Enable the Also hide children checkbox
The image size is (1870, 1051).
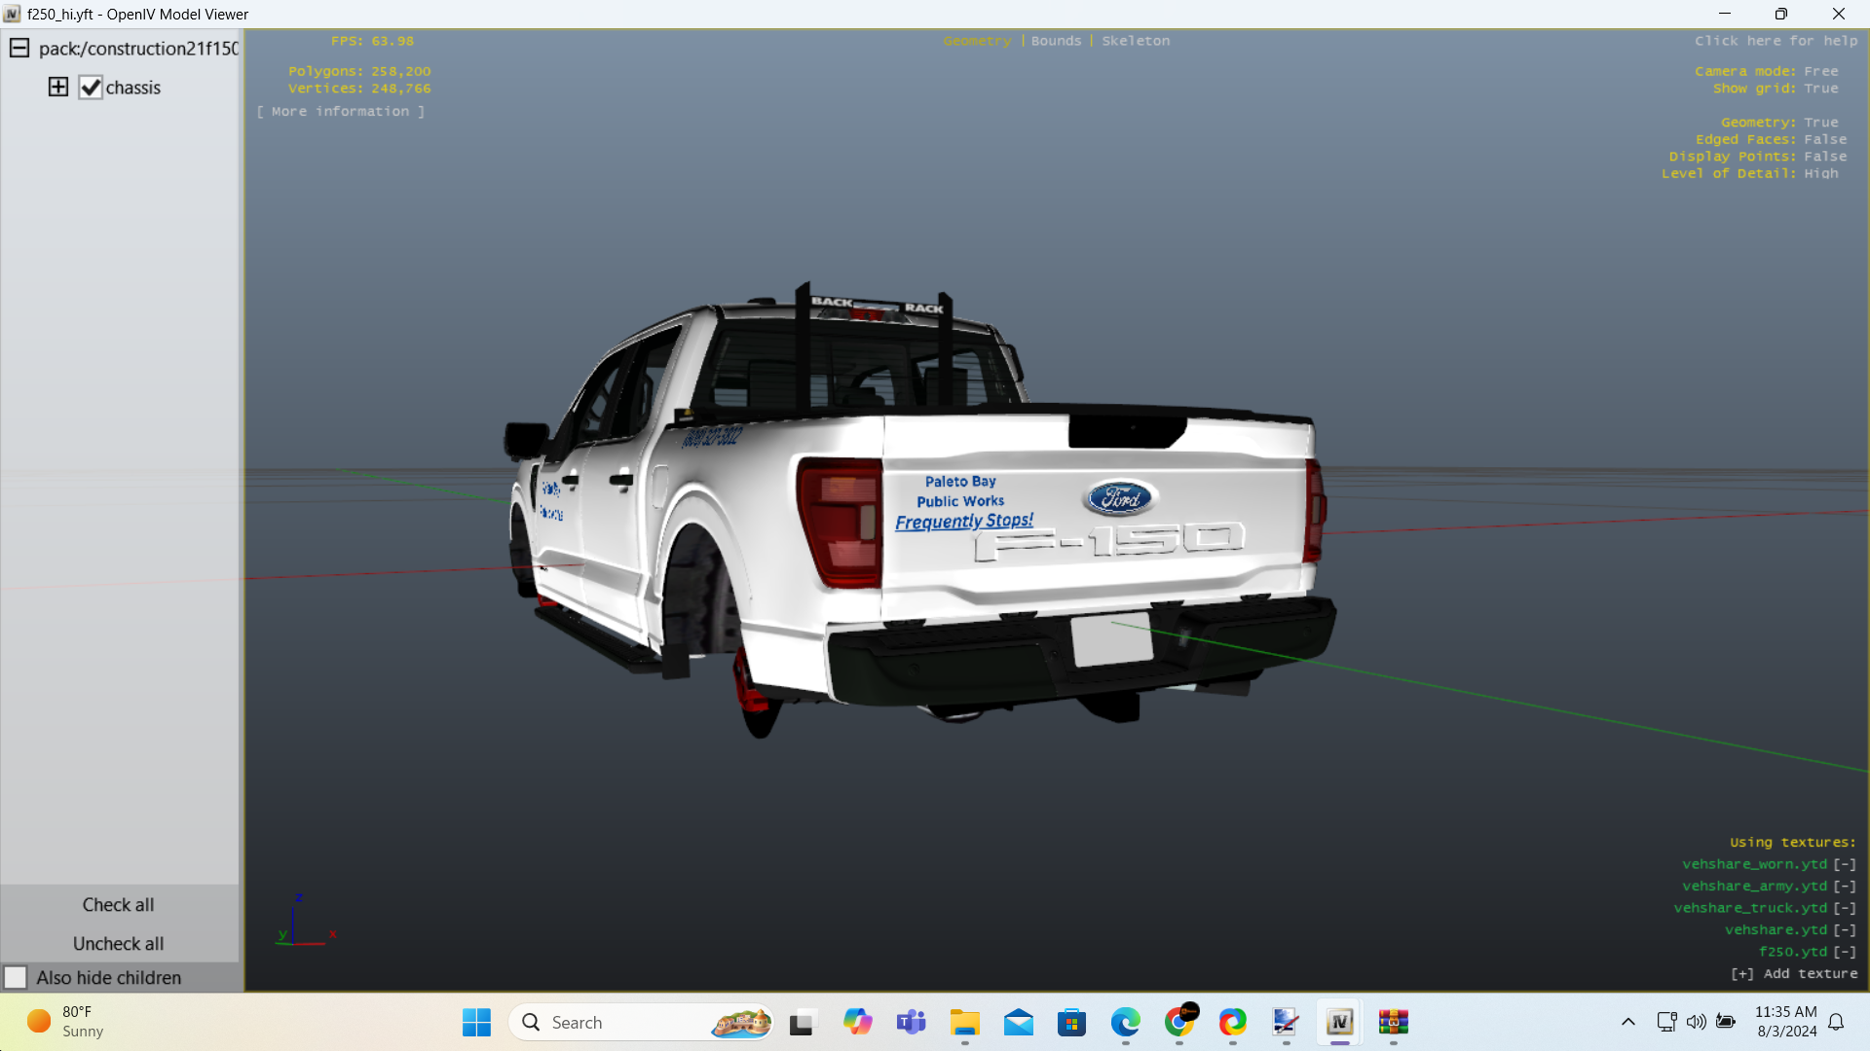16,977
